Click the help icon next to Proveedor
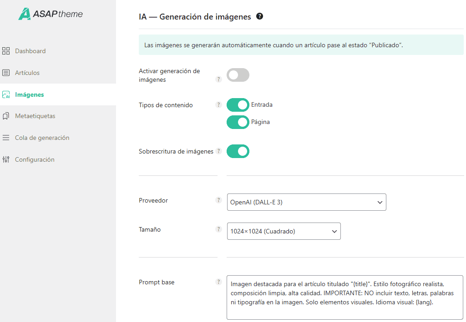 pos(218,200)
